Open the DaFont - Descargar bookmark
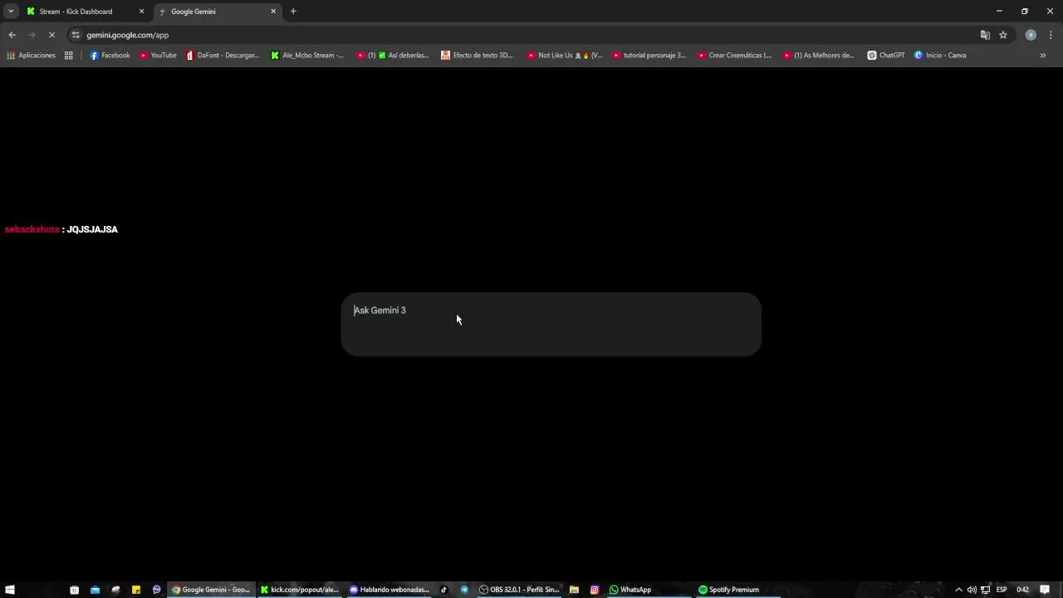 point(223,56)
